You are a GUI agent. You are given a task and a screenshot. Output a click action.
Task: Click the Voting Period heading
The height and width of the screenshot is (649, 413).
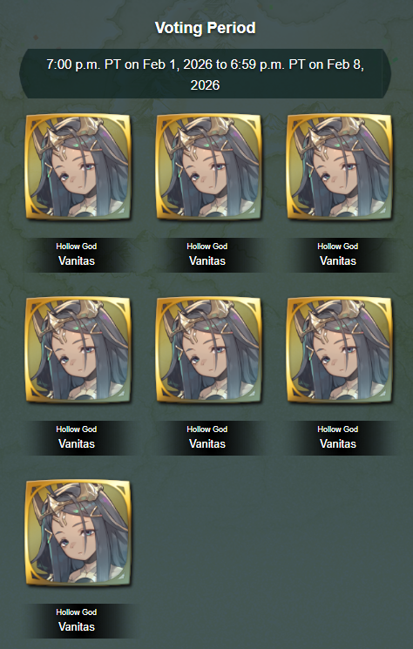206,28
